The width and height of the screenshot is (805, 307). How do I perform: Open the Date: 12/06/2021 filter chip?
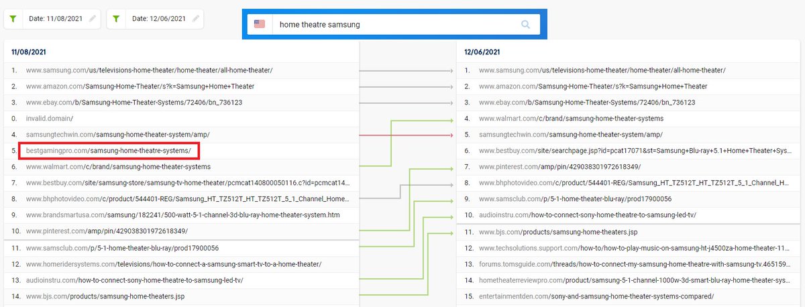click(155, 19)
